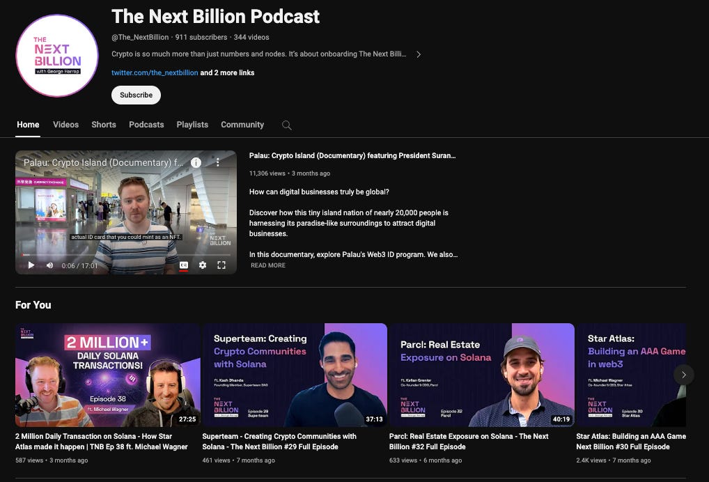Toggle closed captions on featured video

pyautogui.click(x=184, y=265)
